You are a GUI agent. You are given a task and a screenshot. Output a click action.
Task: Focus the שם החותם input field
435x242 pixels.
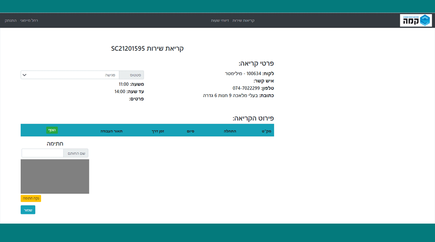[x=43, y=153]
